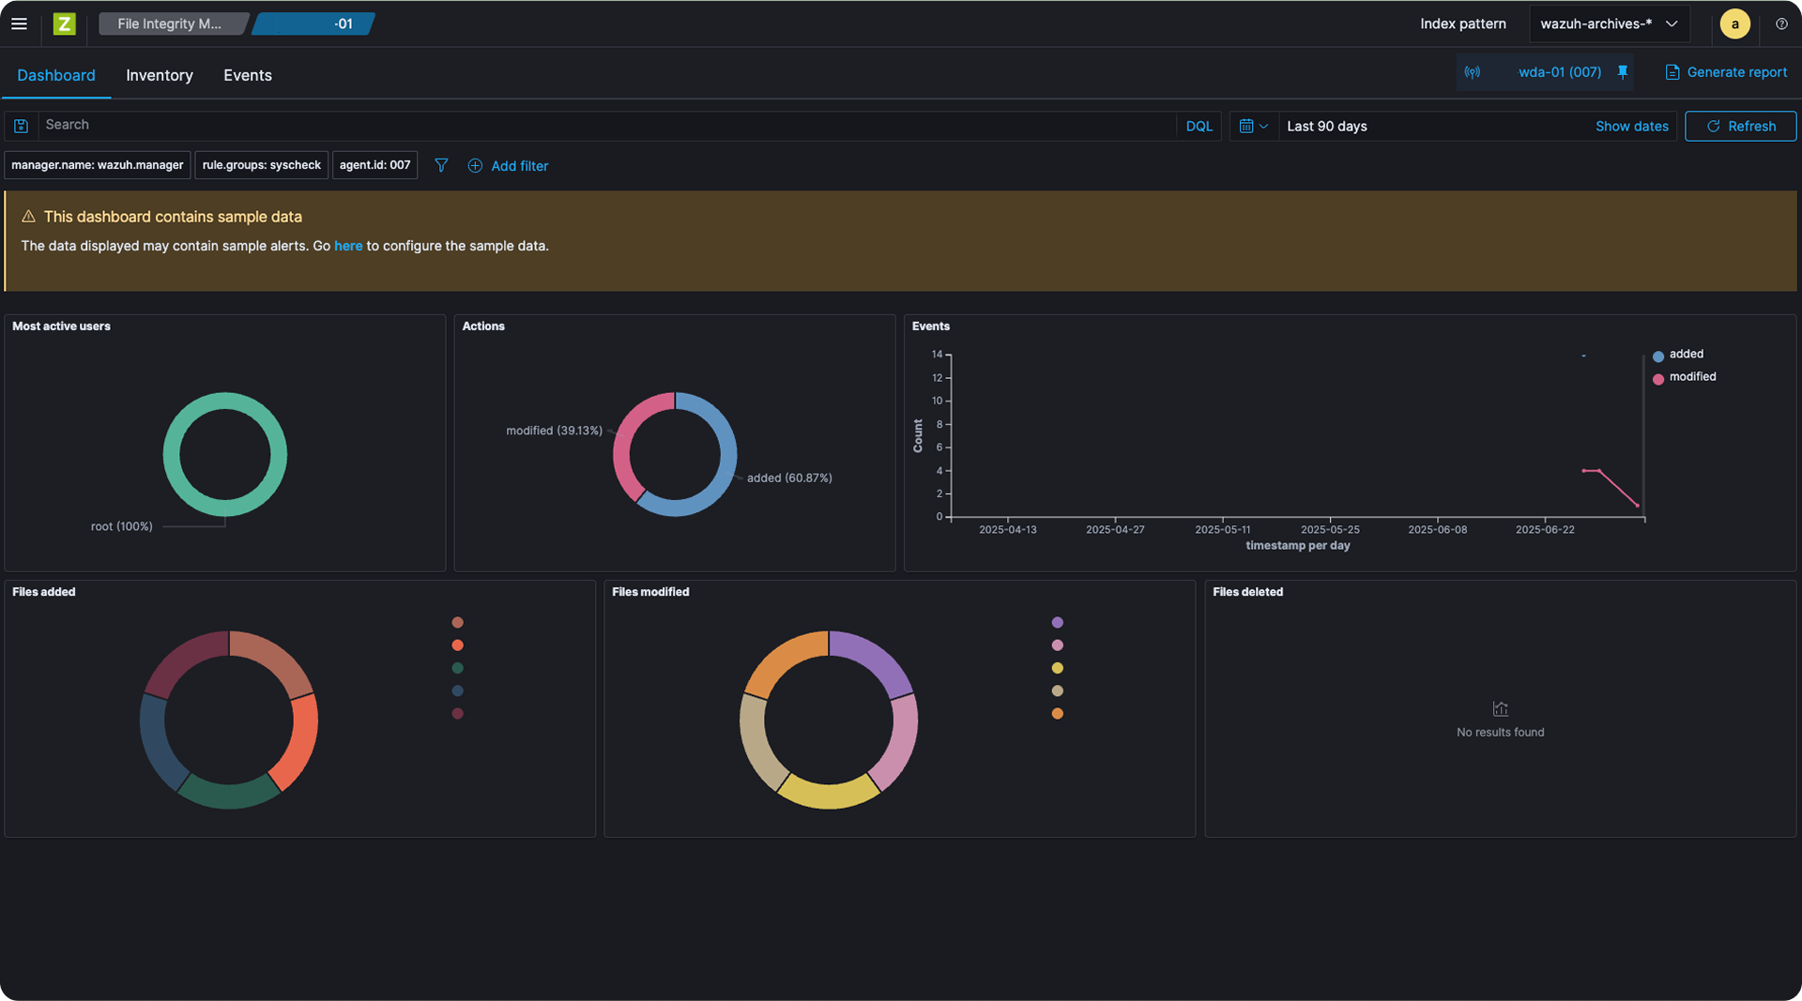Click the warning triangle in sample data banner

28,217
